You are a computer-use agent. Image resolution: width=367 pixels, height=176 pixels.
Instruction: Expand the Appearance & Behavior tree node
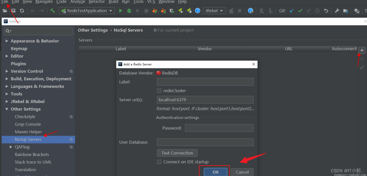point(7,41)
